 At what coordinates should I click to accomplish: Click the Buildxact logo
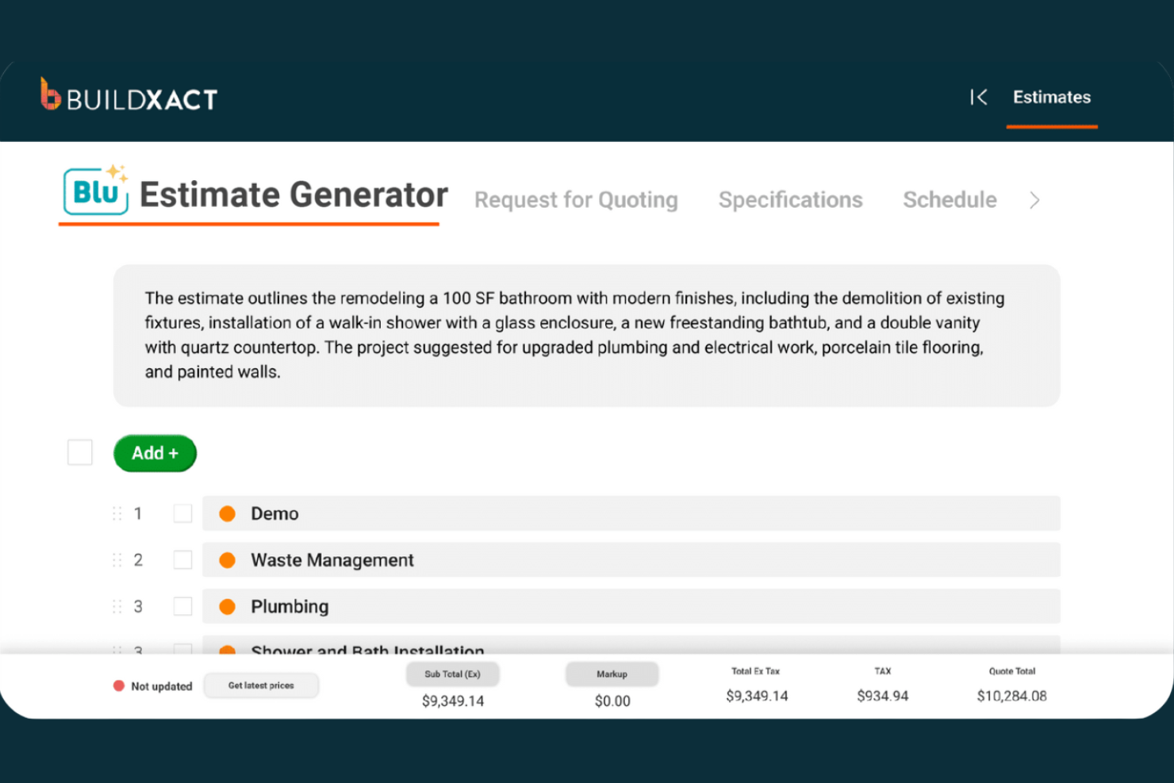click(x=129, y=95)
